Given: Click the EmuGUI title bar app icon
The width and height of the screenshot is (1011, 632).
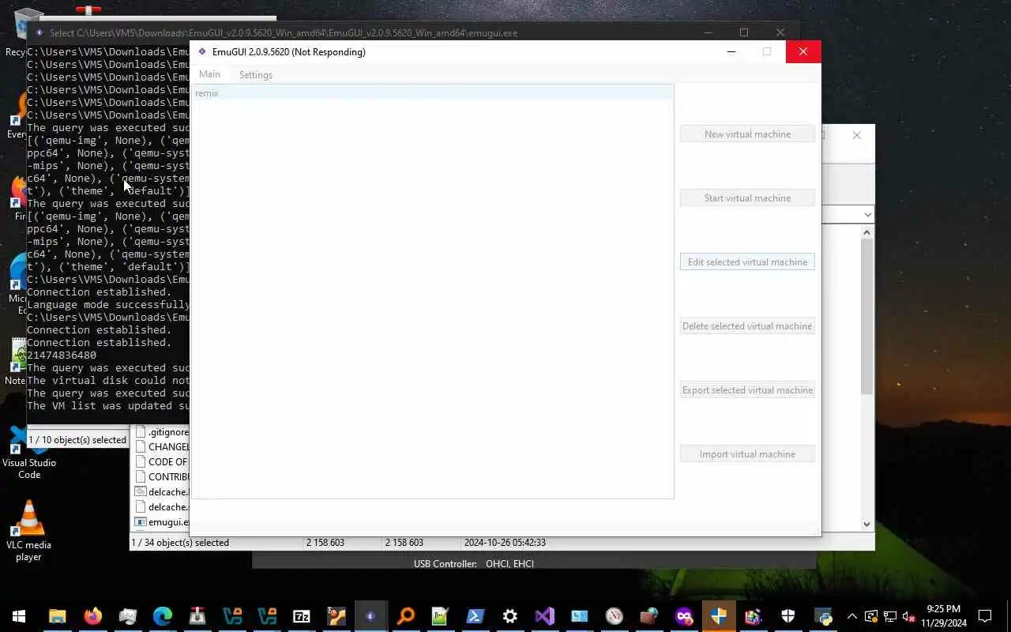Looking at the screenshot, I should [x=202, y=51].
